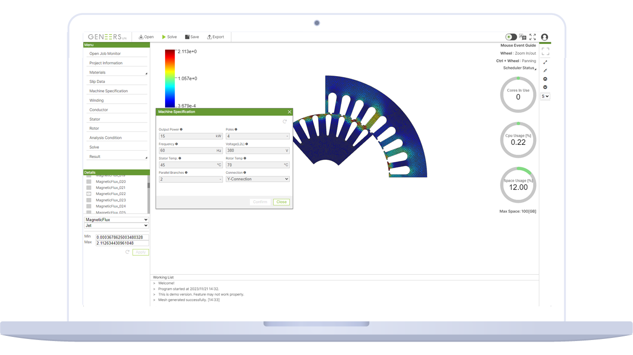Click the user account profile icon
Viewport: 633px width, 355px height.
(544, 37)
